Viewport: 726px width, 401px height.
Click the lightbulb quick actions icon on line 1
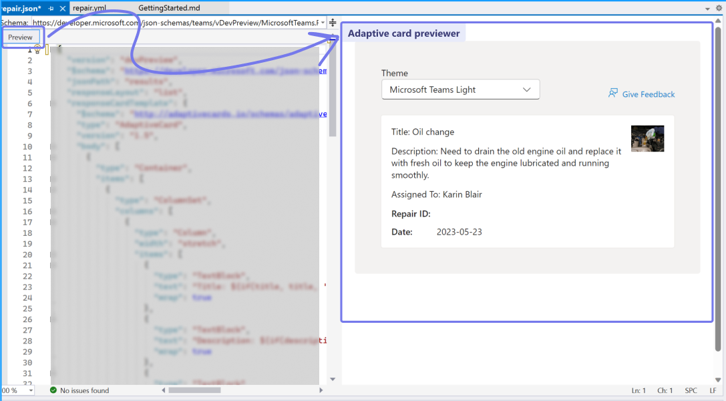coord(37,49)
